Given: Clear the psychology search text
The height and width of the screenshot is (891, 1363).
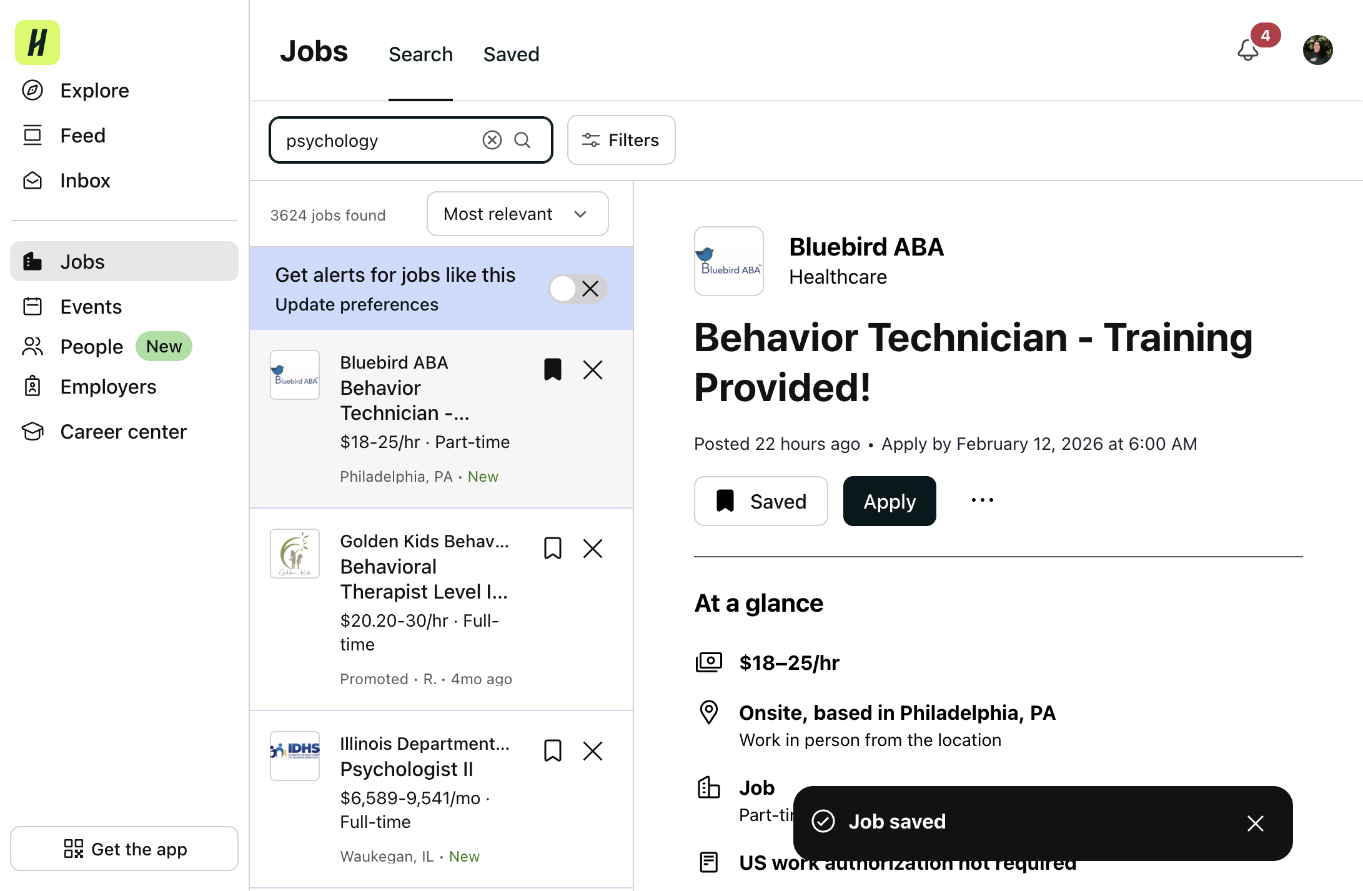Looking at the screenshot, I should [492, 140].
